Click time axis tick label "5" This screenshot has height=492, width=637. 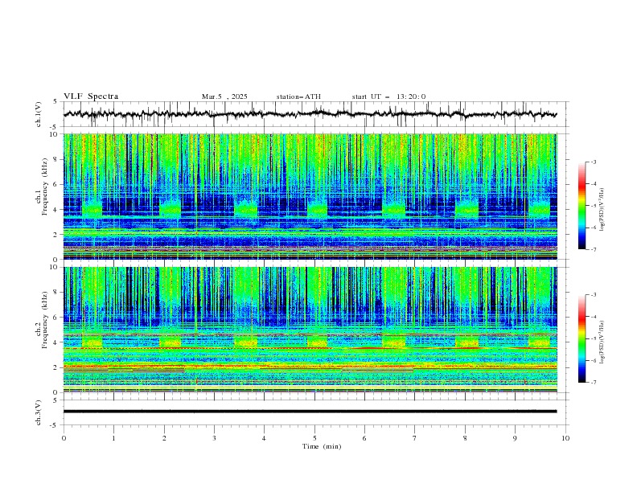(314, 438)
